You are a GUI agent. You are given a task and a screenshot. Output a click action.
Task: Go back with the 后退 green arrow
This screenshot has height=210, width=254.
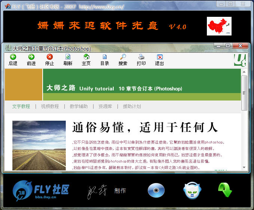(13, 60)
